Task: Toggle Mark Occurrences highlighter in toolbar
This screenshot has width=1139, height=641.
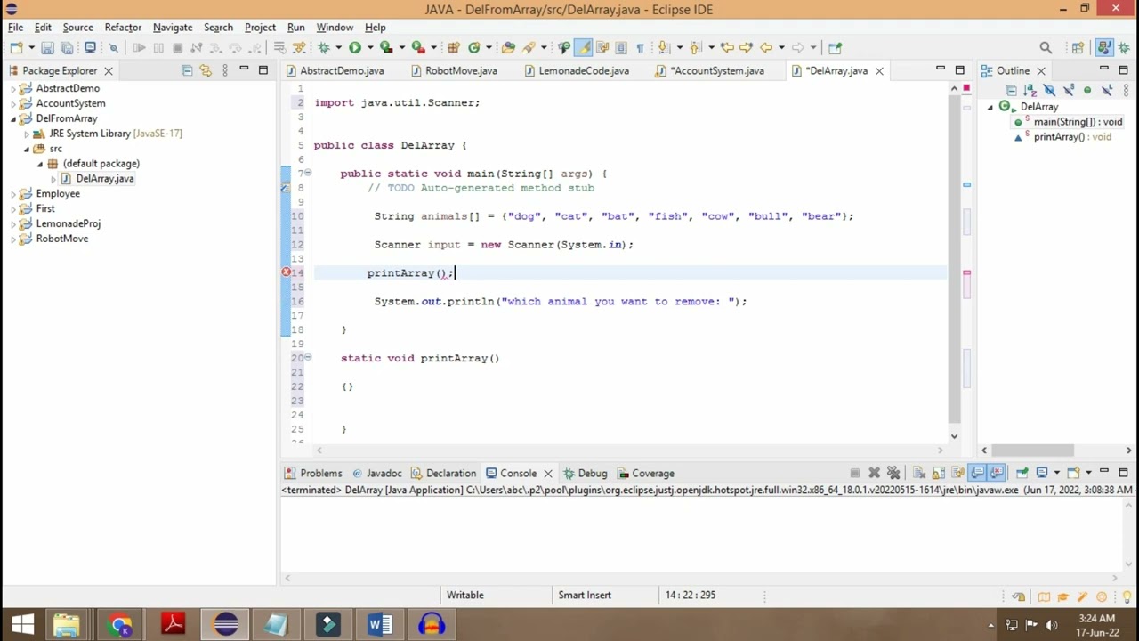Action: [585, 47]
